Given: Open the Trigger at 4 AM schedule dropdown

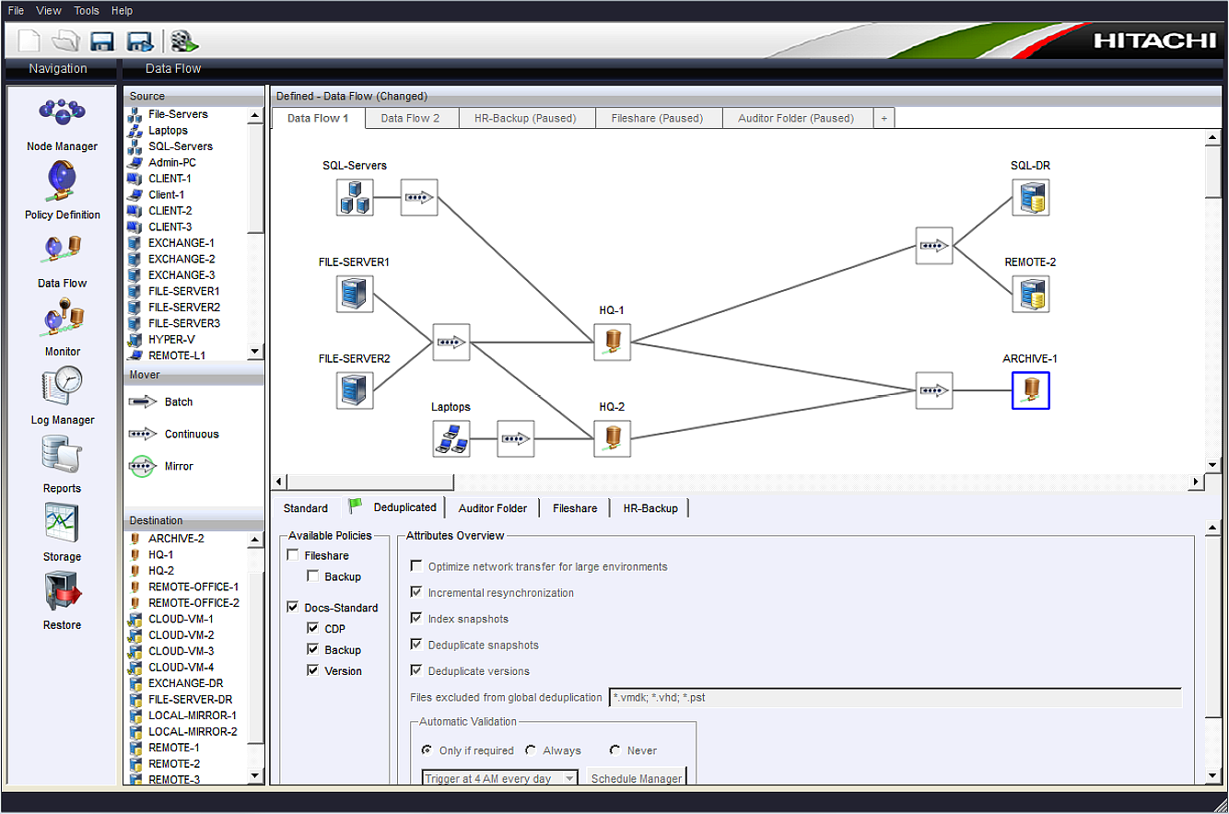Looking at the screenshot, I should 569,778.
